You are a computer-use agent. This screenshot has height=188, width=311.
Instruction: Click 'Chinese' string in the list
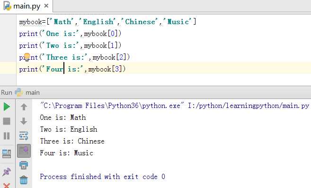(140, 22)
